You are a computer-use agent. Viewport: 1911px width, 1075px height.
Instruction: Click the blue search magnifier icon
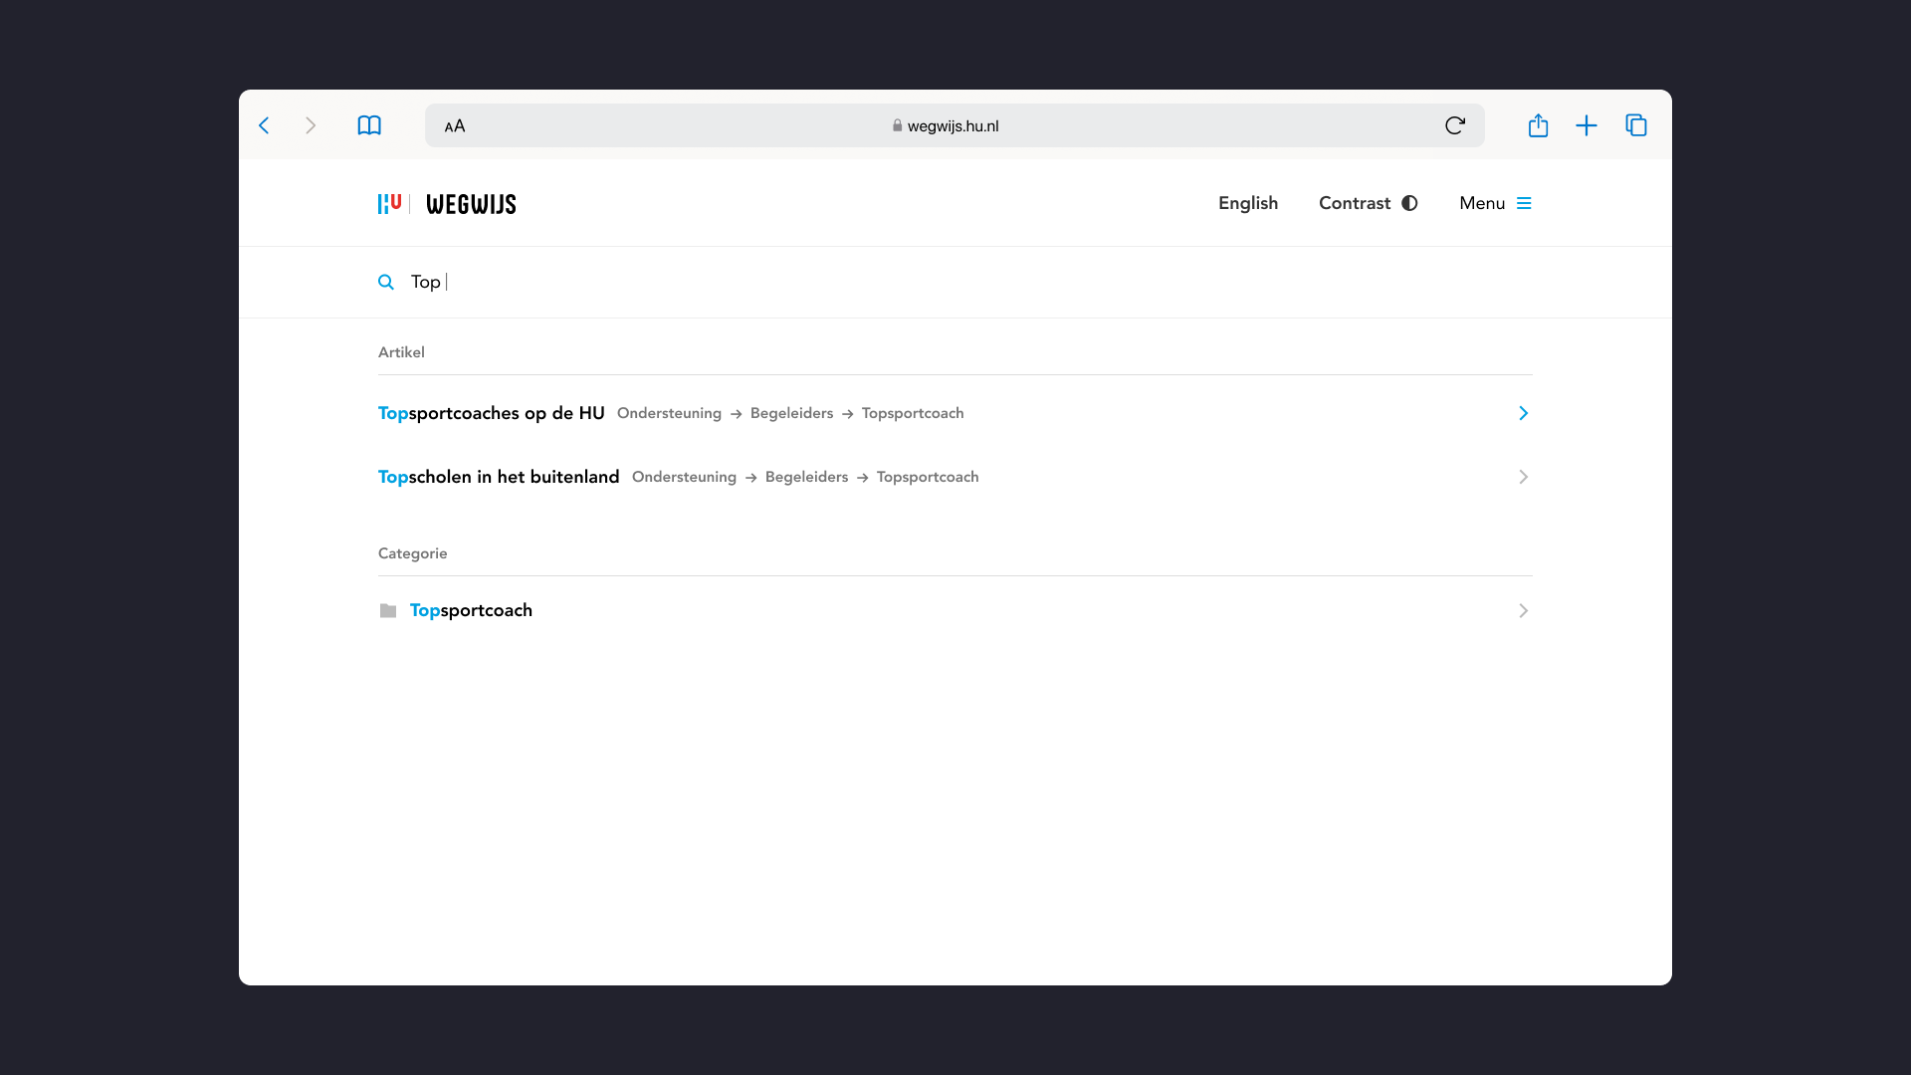386,283
